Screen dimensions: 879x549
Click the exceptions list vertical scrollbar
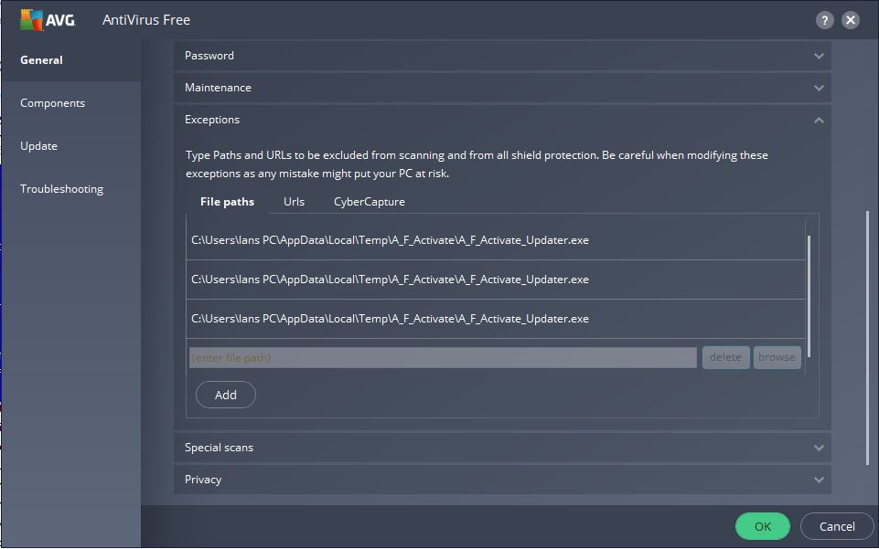pos(809,292)
